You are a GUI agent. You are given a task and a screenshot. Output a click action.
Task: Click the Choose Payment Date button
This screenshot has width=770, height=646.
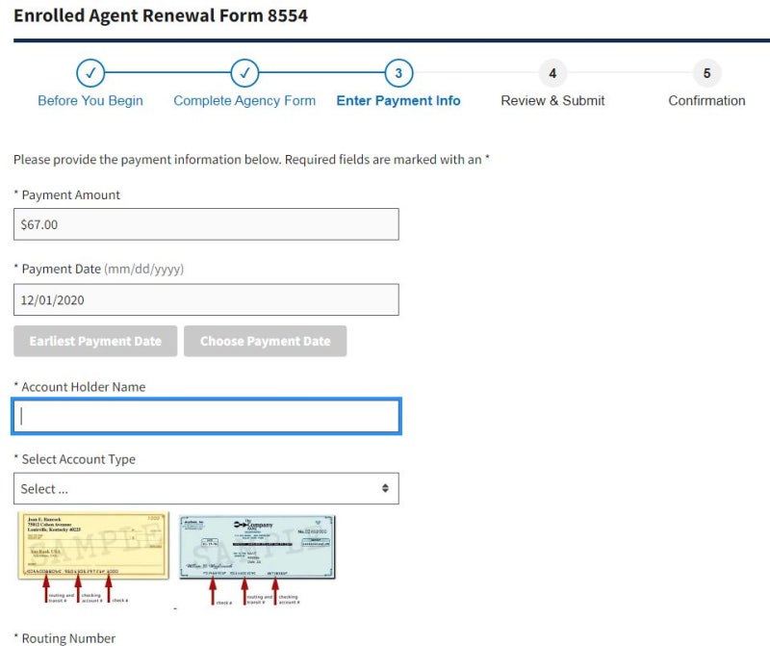(266, 341)
